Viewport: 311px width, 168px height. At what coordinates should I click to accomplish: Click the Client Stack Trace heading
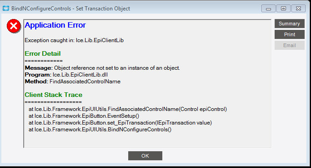(x=53, y=95)
